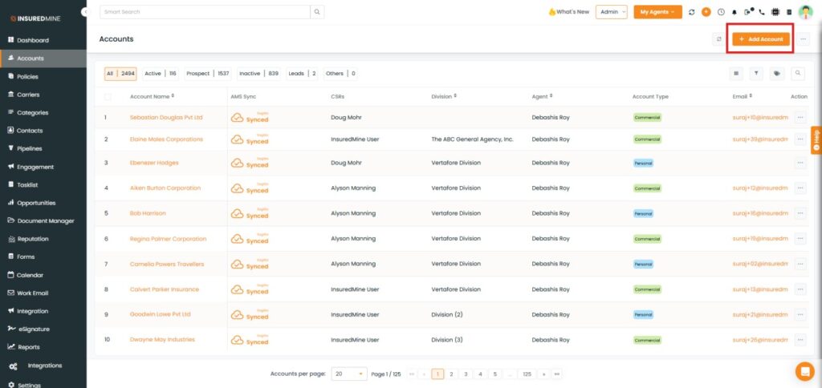
Task: Open the phone dialer icon in header
Action: pos(762,12)
